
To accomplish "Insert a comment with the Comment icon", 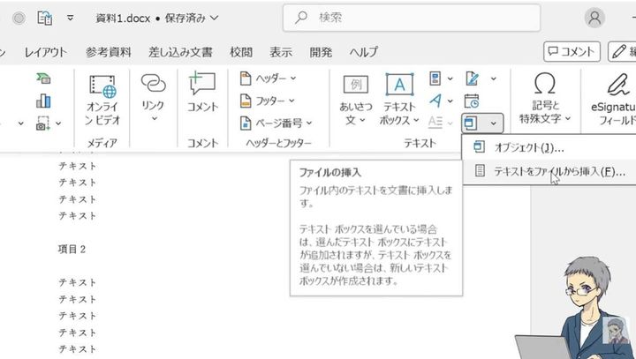I will (x=202, y=84).
